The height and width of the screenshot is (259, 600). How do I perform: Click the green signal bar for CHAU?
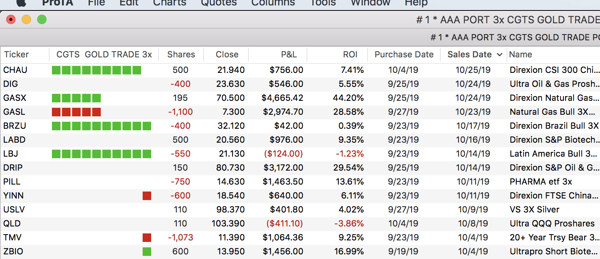pos(97,70)
